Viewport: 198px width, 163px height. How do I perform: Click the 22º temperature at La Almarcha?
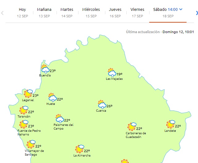point(87,151)
